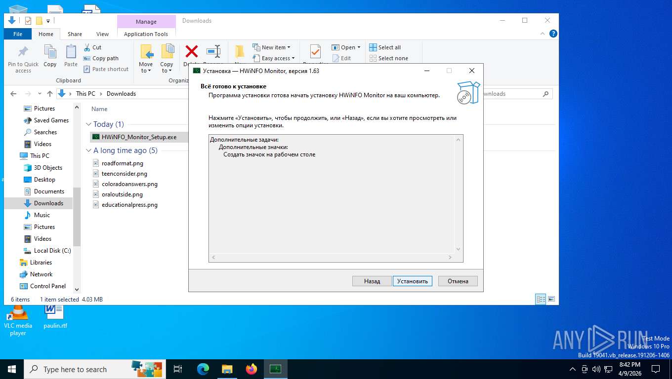Open the Recent locations dropdown arrow
672x379 pixels.
40,94
